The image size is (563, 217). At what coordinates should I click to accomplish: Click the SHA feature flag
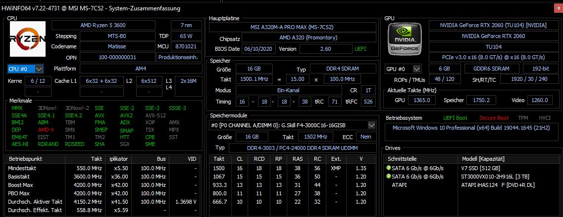point(100,144)
